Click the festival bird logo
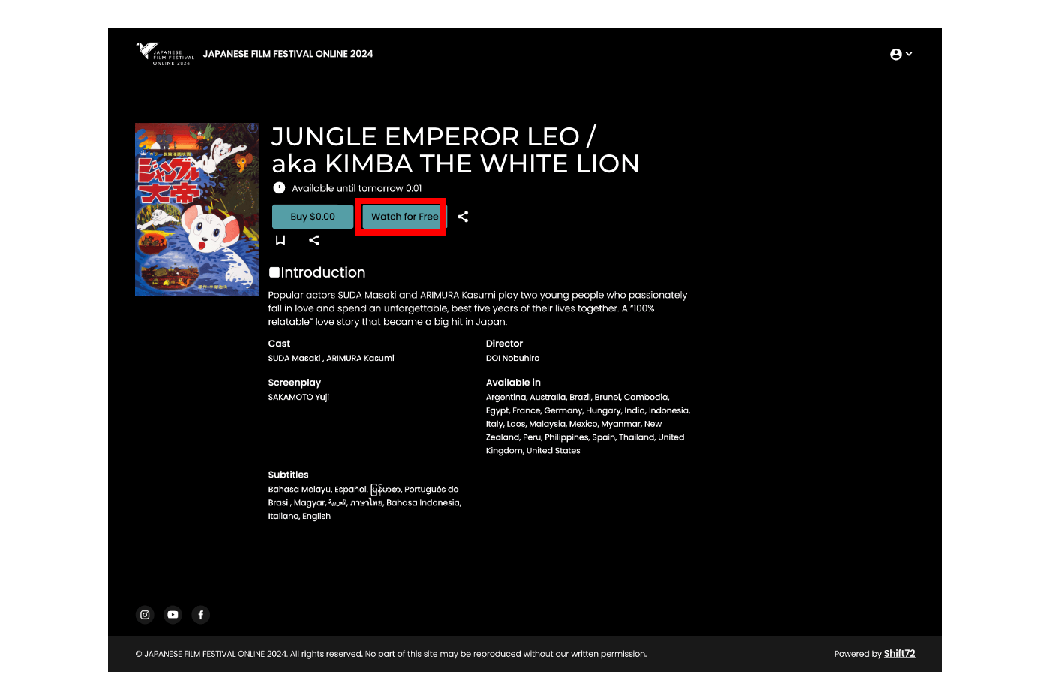Viewport: 1050px width, 699px height. [164, 54]
